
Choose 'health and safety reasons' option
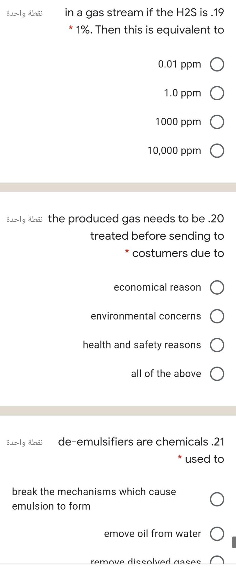[217, 344]
